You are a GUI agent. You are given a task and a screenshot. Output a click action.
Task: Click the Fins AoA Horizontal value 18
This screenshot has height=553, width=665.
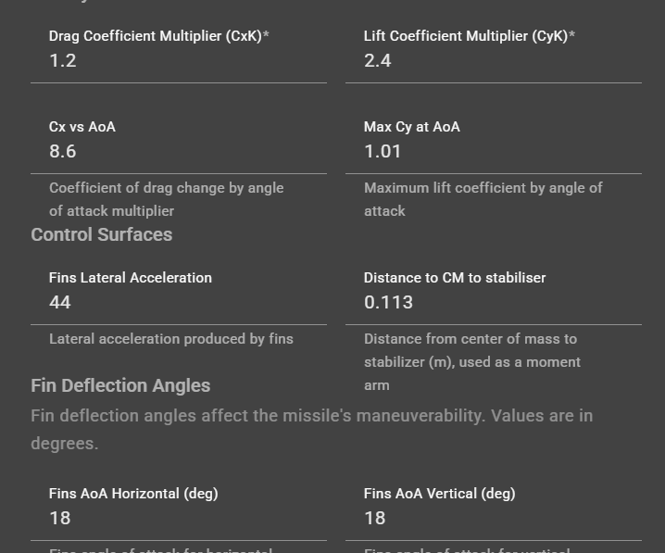click(178, 519)
